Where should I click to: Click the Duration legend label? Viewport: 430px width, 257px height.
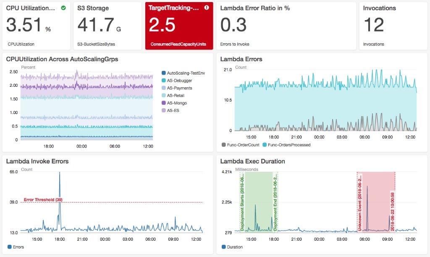point(235,247)
